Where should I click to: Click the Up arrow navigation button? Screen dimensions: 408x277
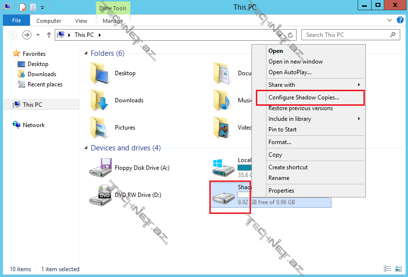(48, 35)
